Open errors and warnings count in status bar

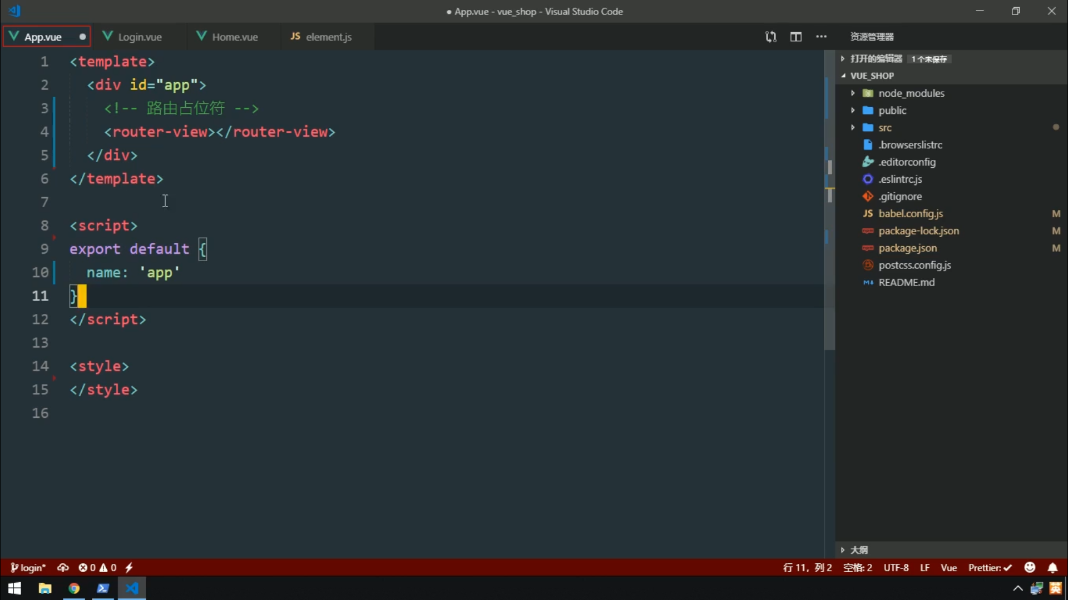[x=97, y=567]
